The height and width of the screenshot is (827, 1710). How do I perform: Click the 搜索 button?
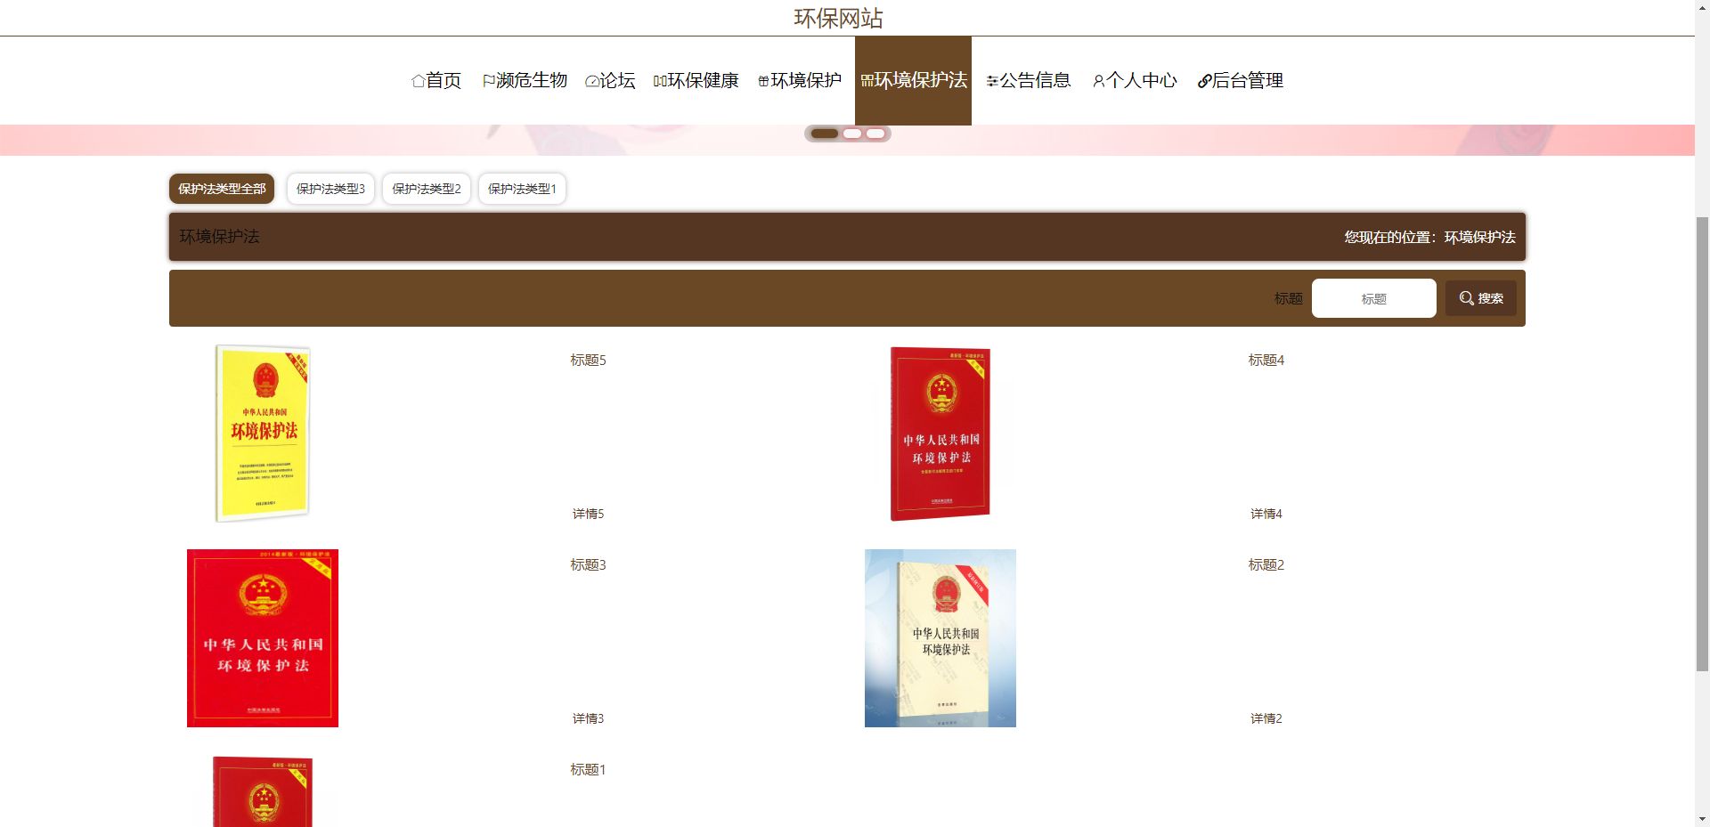pyautogui.click(x=1480, y=298)
